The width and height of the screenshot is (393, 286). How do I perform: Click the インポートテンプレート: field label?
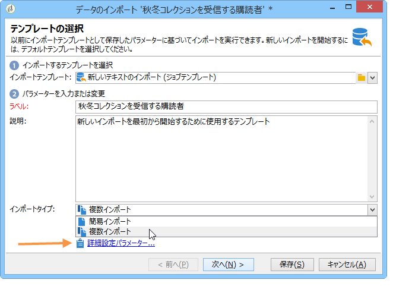pyautogui.click(x=40, y=77)
